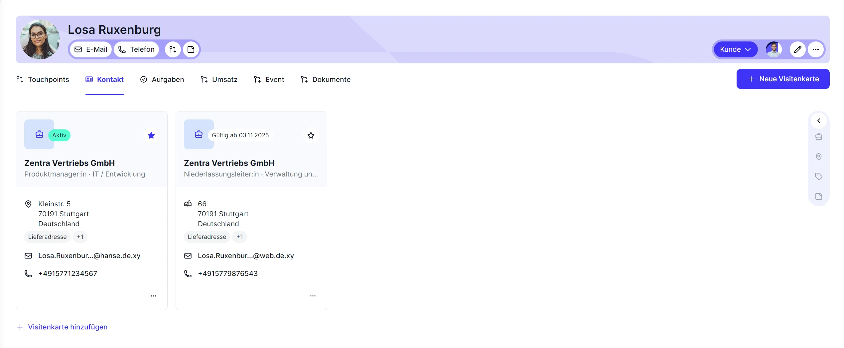Click the Visitenkarte hinzufügen link

(x=62, y=327)
